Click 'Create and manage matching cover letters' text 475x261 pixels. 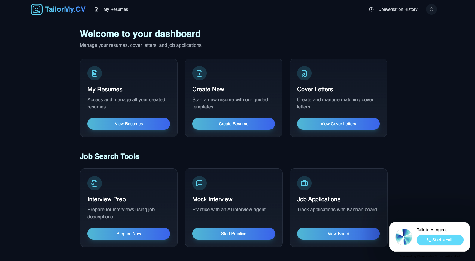coord(335,103)
